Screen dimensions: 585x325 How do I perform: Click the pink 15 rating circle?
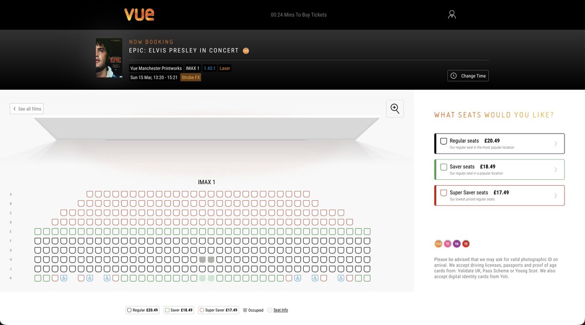pos(448,244)
